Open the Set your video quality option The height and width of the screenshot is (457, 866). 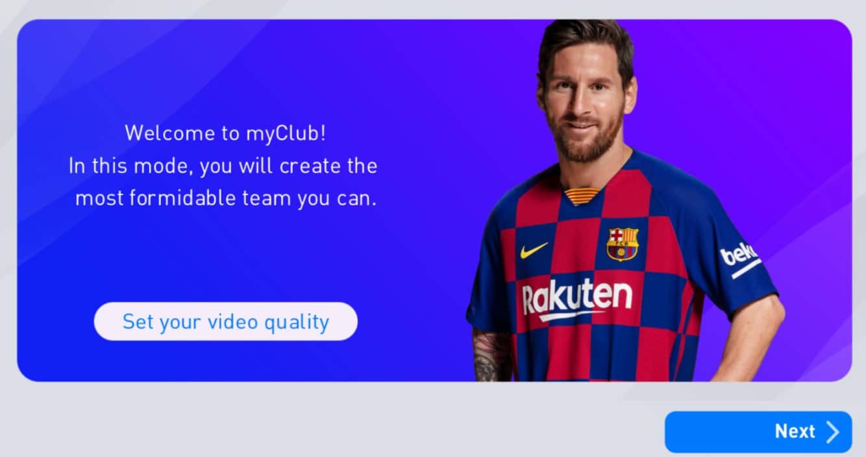pos(226,322)
